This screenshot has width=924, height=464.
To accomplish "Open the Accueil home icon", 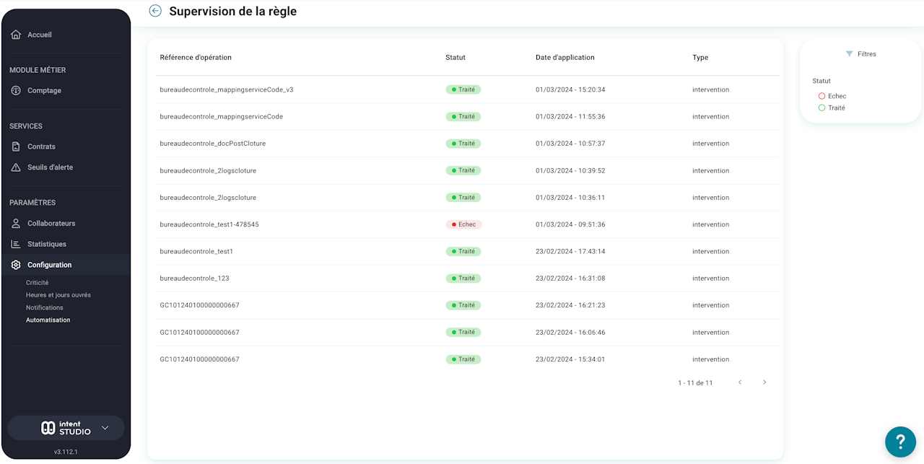I will (x=16, y=35).
